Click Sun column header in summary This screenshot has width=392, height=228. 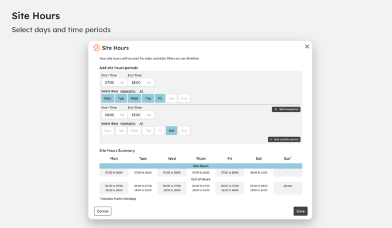[288, 159]
